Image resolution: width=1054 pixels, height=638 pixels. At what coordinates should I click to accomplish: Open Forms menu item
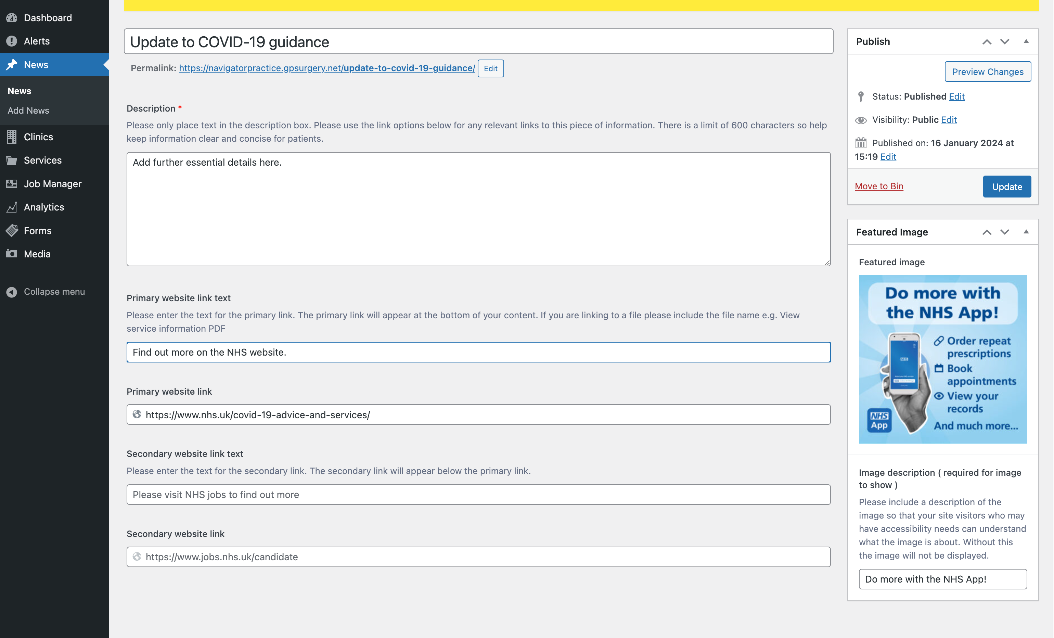(54, 231)
